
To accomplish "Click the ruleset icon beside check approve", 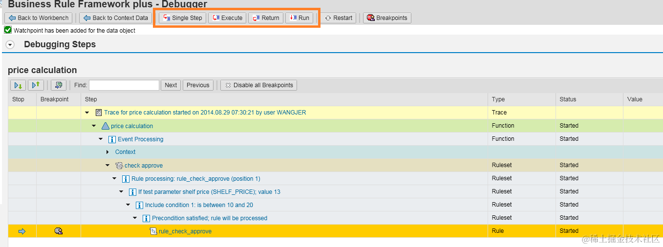I will tap(119, 166).
